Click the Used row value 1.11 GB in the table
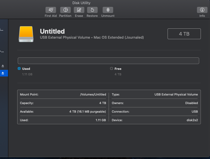Image resolution: width=210 pixels, height=159 pixels. 101,120
